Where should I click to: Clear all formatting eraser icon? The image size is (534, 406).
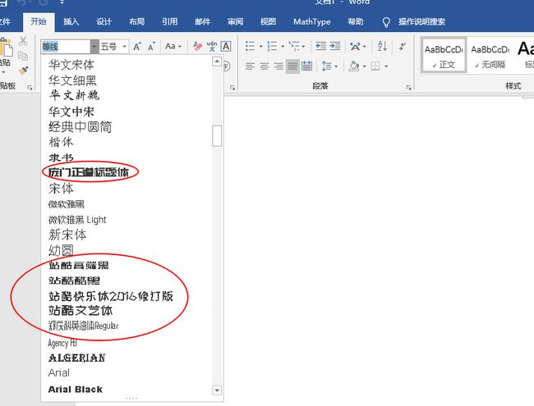coord(197,46)
